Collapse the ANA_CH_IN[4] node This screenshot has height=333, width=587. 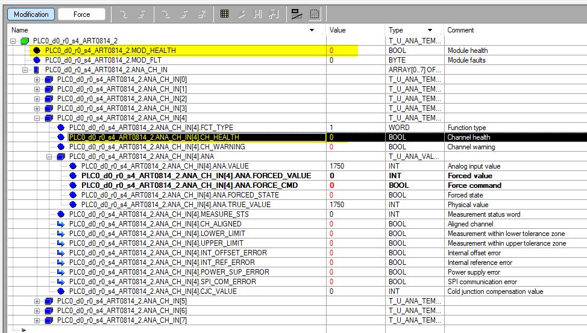[37, 118]
